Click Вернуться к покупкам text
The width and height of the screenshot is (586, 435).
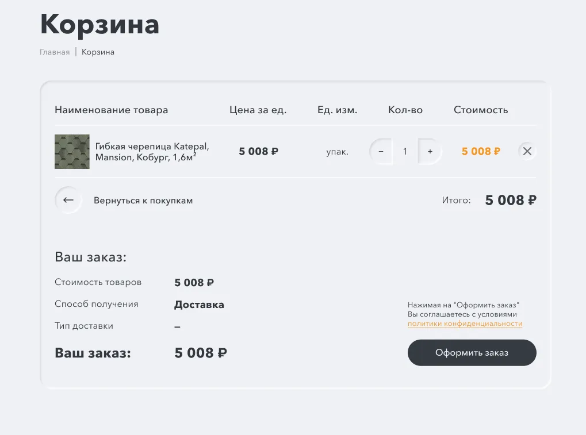pos(143,201)
